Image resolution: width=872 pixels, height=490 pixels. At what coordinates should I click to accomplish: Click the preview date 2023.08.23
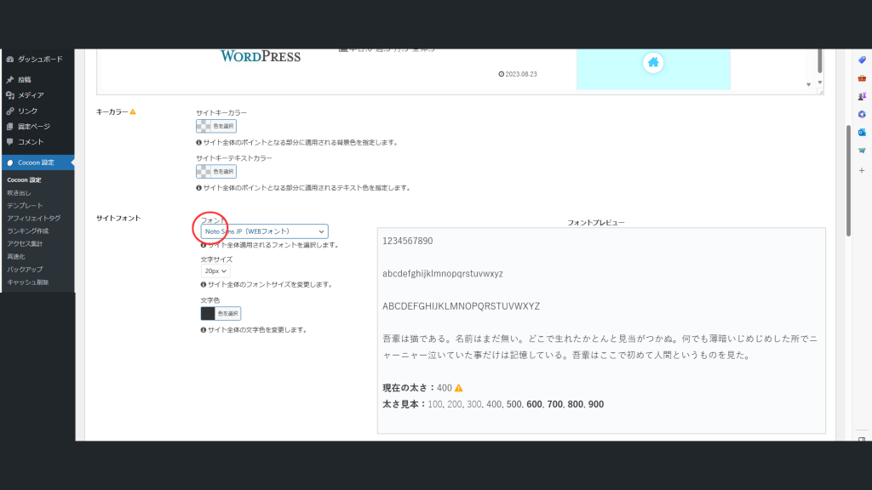pos(518,74)
